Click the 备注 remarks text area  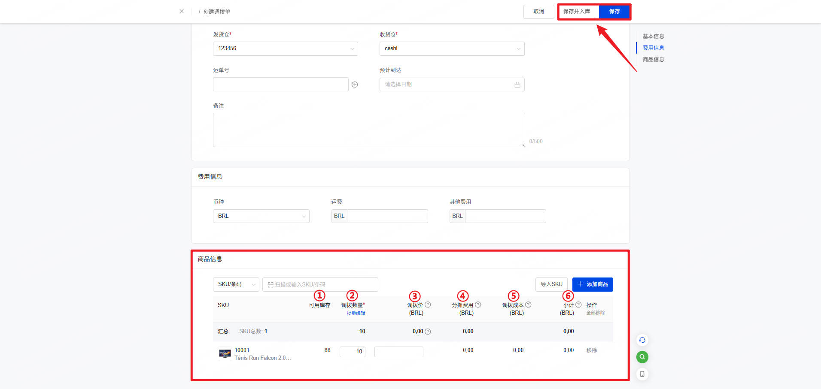click(x=368, y=130)
